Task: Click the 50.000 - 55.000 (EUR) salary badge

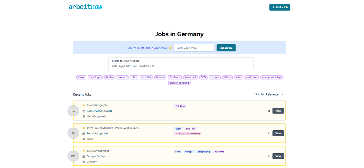Action: [x=187, y=133]
